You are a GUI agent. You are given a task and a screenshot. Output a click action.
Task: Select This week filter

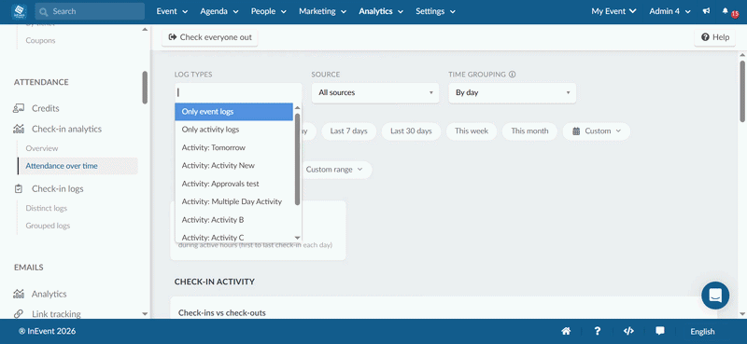point(472,131)
